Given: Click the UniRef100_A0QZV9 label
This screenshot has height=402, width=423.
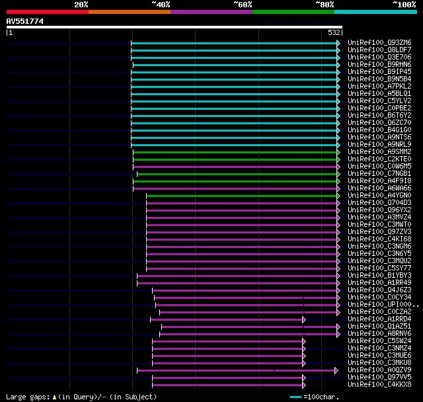Looking at the screenshot, I should pyautogui.click(x=379, y=370).
